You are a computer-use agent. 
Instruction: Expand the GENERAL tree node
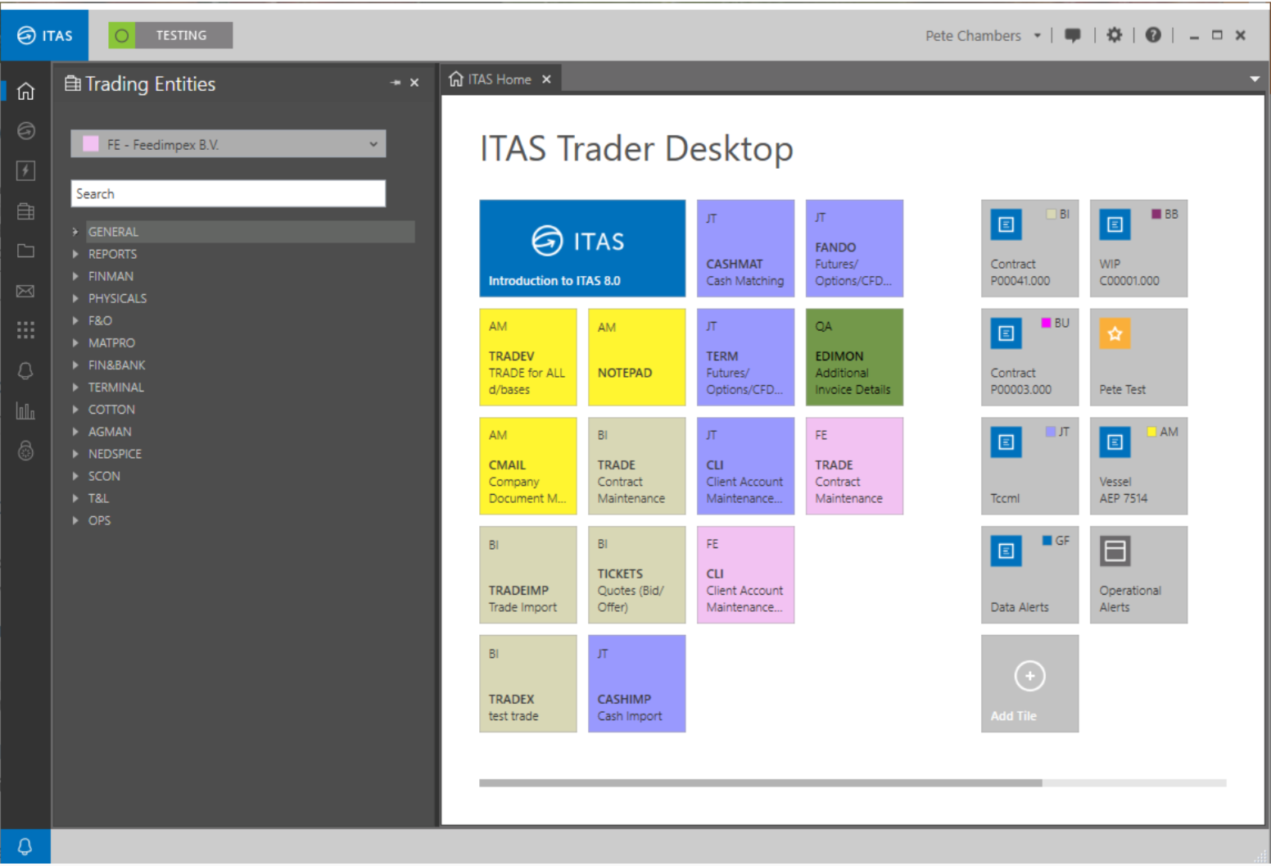pyautogui.click(x=75, y=232)
